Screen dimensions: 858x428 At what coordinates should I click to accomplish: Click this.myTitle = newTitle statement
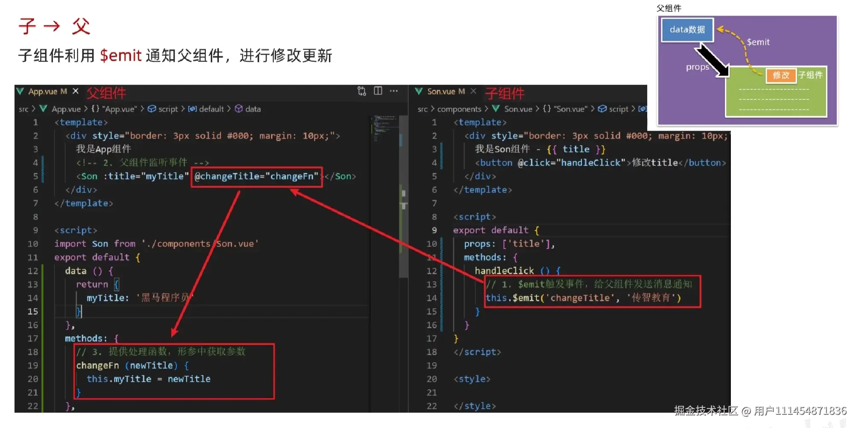148,379
